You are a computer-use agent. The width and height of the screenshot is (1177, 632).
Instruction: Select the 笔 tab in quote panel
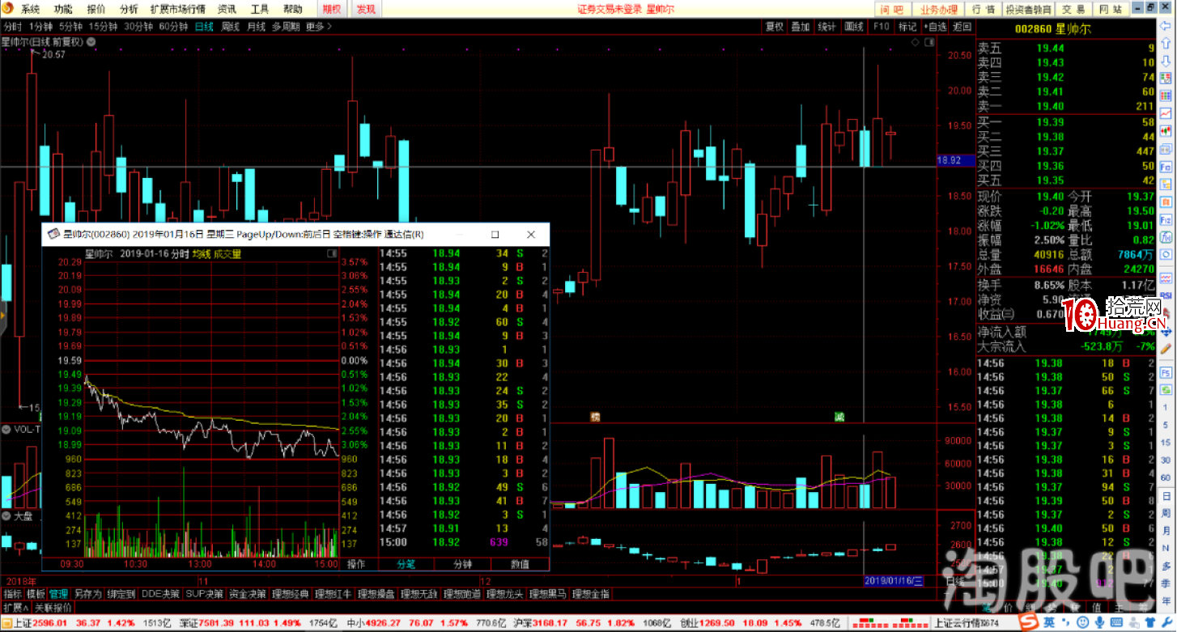987,607
